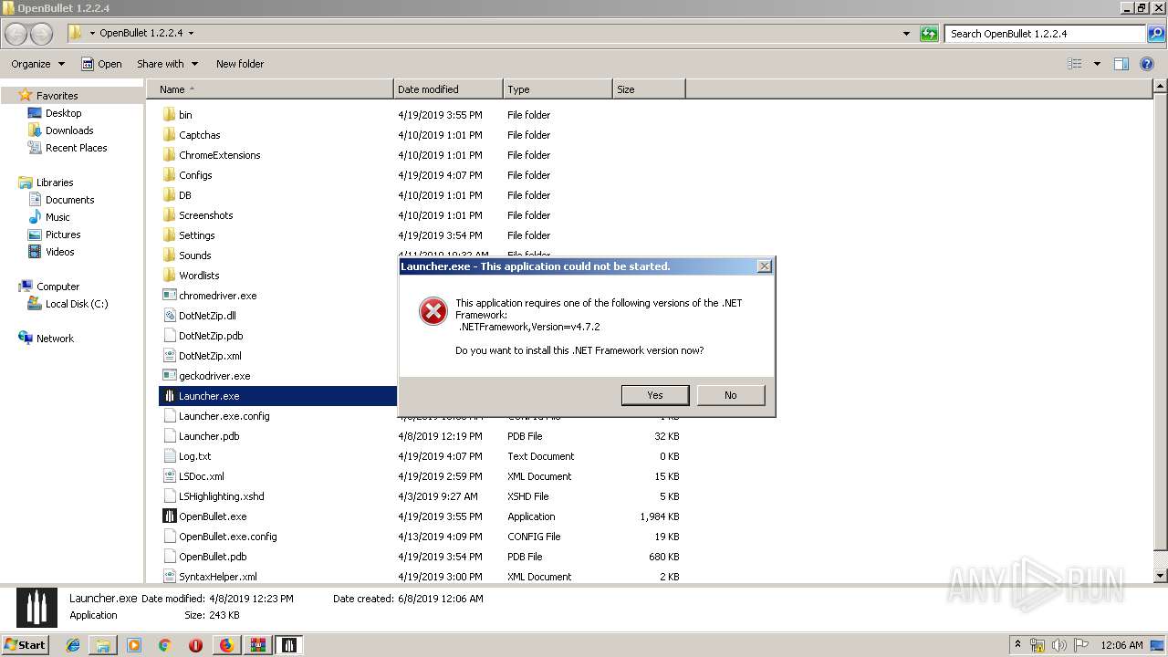Select Log.txt file name
Screen dimensions: 1168x657
coord(194,456)
